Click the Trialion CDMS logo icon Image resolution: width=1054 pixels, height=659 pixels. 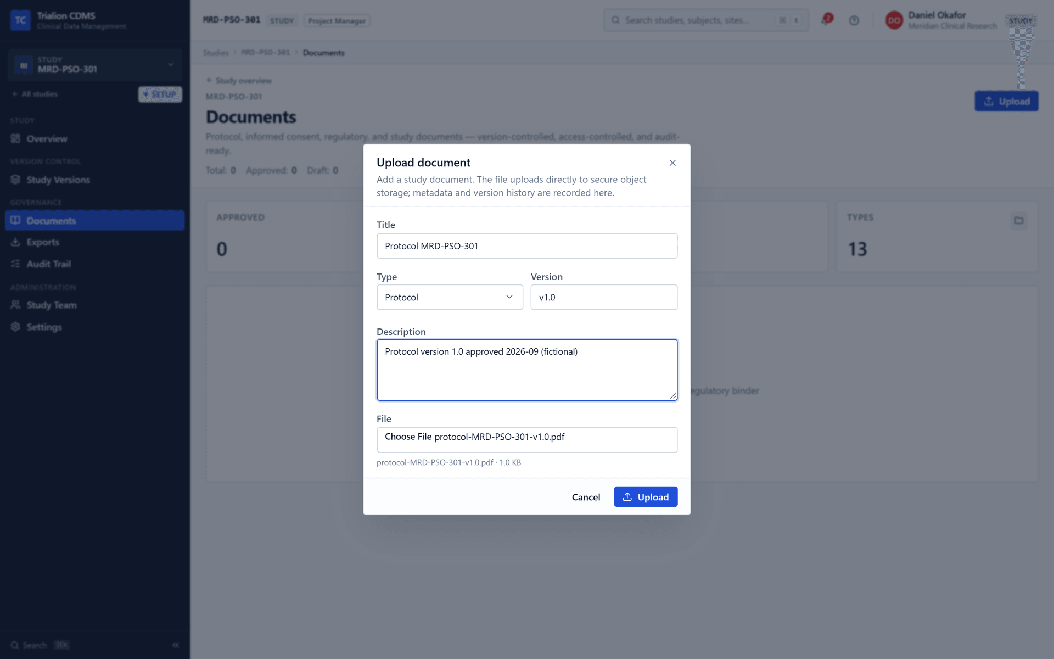point(20,20)
